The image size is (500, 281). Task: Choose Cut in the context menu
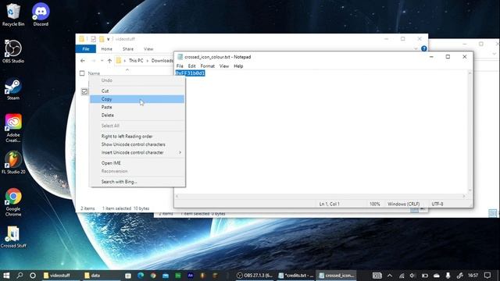click(x=137, y=91)
